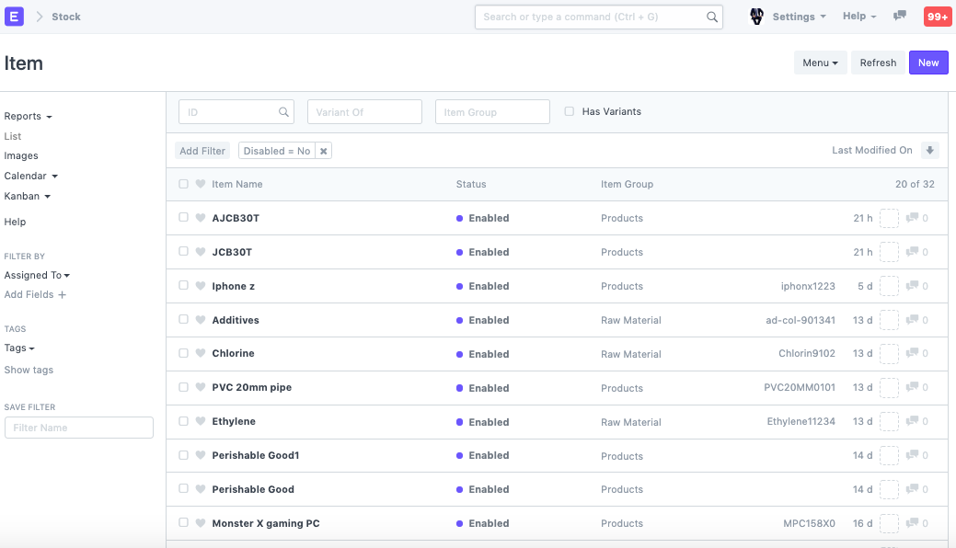Expand the Settings dropdown
Image resolution: width=956 pixels, height=548 pixels.
(x=799, y=17)
